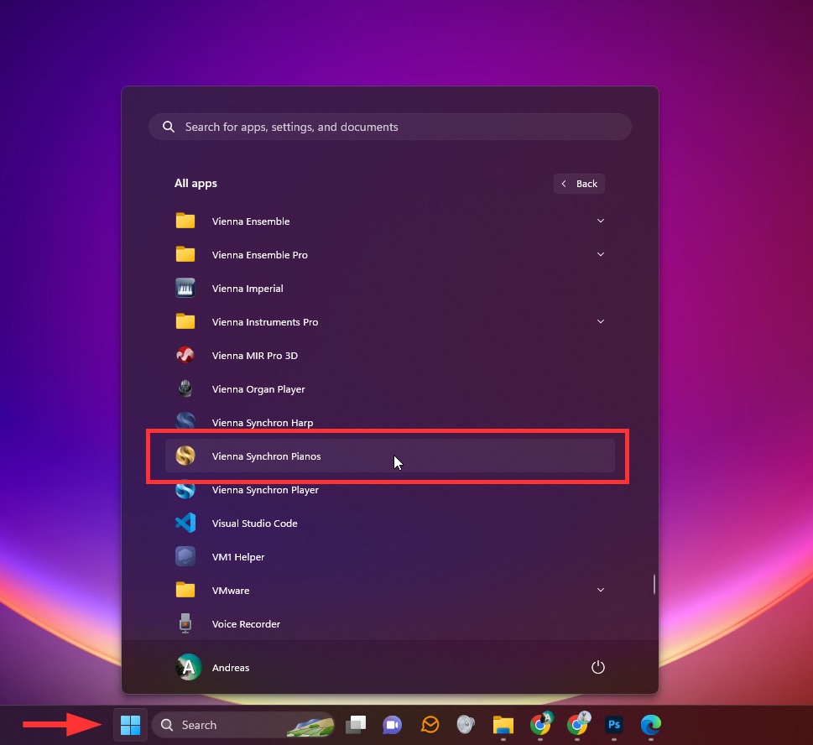Open Voice Recorder

390,623
